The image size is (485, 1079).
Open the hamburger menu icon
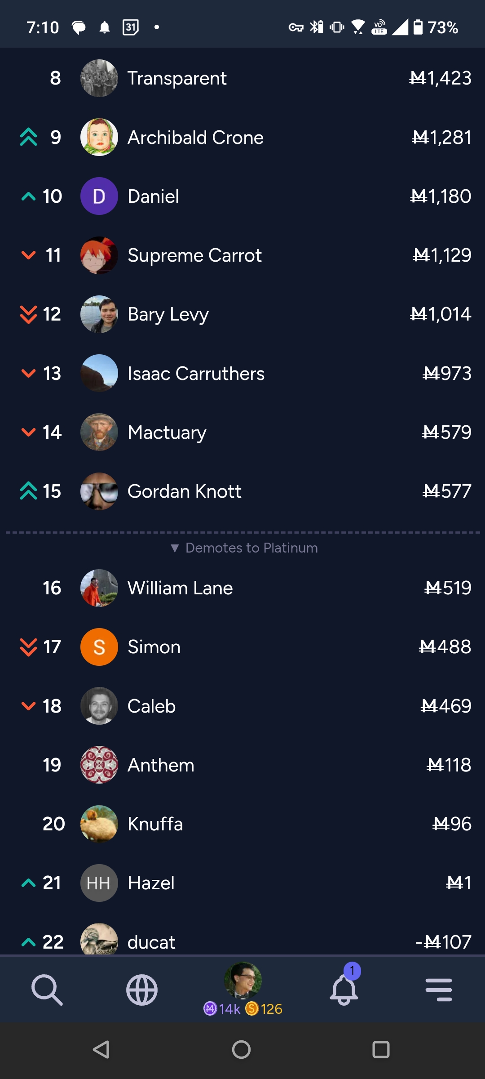click(x=439, y=990)
